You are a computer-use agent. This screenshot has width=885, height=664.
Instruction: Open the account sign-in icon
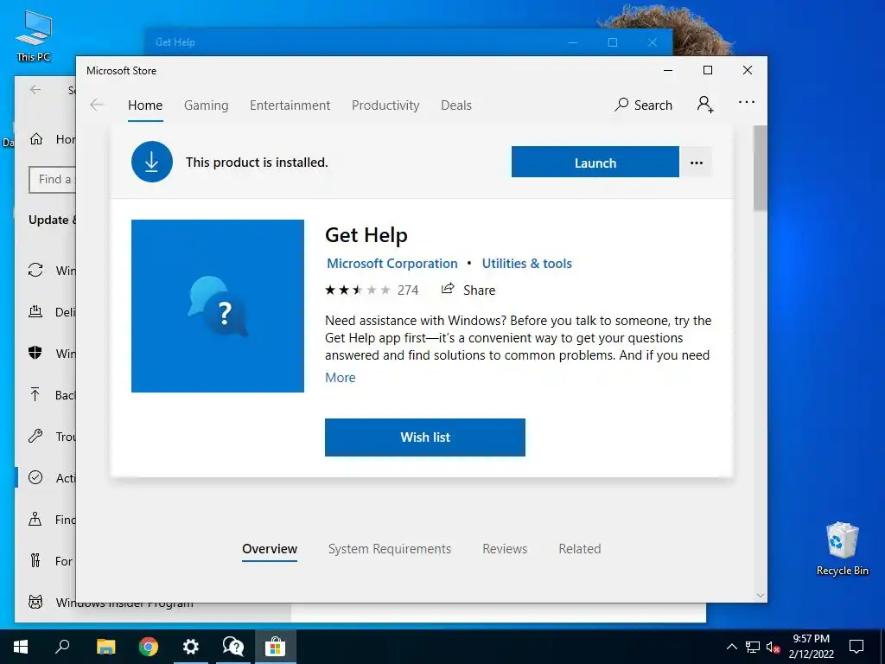pyautogui.click(x=705, y=105)
